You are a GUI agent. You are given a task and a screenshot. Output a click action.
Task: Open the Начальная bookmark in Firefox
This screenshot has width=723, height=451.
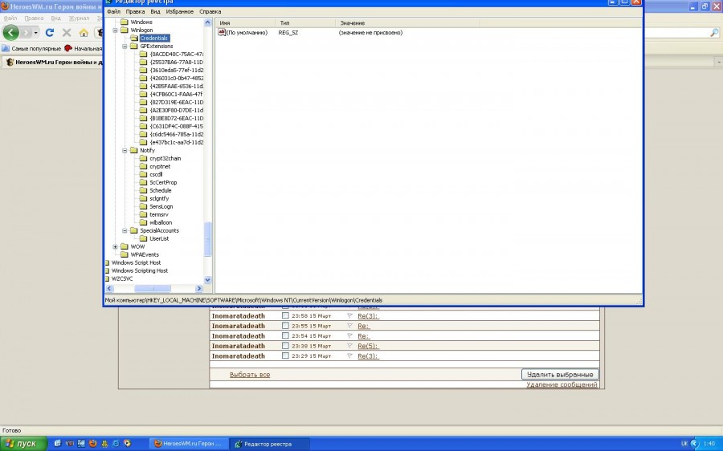coord(83,48)
